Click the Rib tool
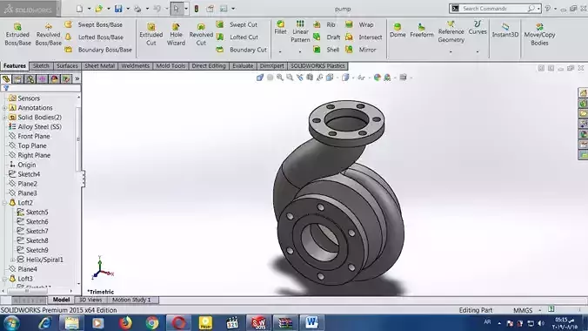Image resolution: width=588 pixels, height=331 pixels. (324, 24)
